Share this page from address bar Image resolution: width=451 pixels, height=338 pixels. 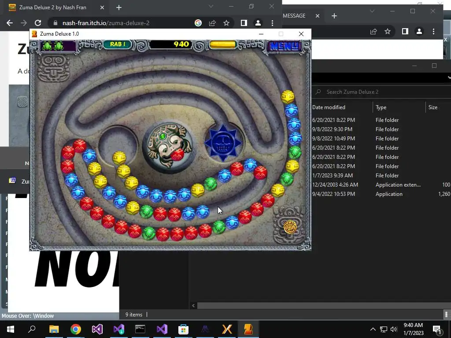click(x=212, y=23)
